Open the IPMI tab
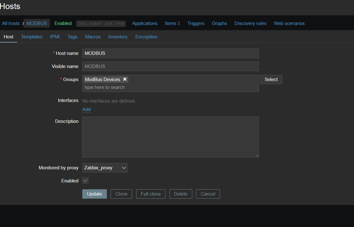The width and height of the screenshot is (354, 227). [x=55, y=37]
